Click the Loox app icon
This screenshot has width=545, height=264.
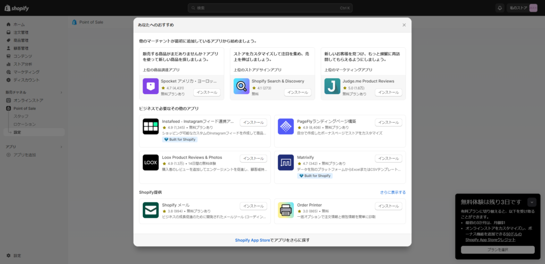pos(151,163)
